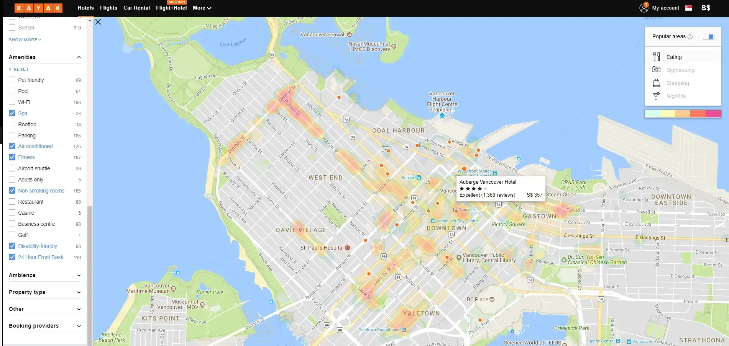Go to Car Rental tab

tap(136, 8)
